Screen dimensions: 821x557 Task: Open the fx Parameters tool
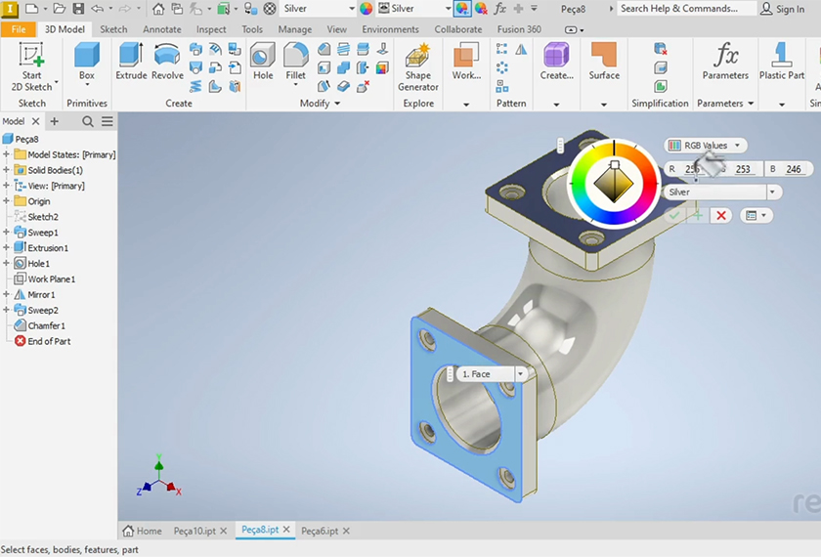725,62
